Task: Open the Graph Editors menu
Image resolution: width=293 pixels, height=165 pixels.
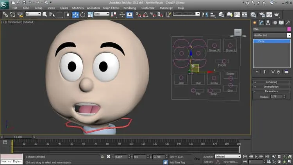Action: tap(111, 8)
